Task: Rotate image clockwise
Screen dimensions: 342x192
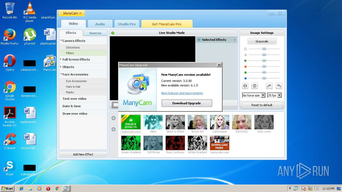Action: click(x=269, y=86)
